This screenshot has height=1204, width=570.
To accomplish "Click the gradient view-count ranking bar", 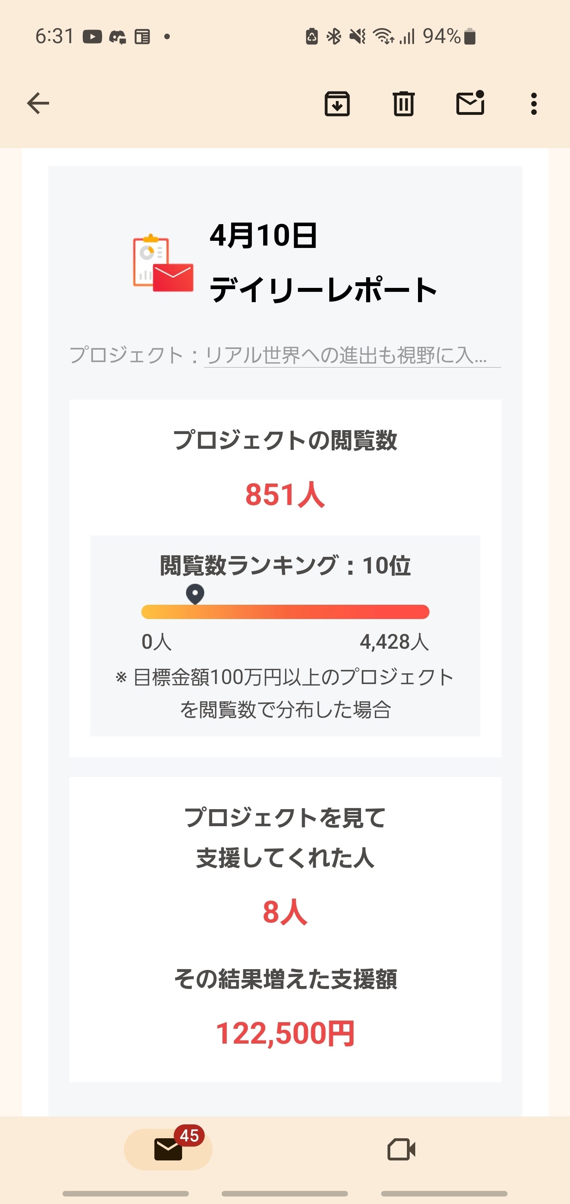I will [x=285, y=612].
